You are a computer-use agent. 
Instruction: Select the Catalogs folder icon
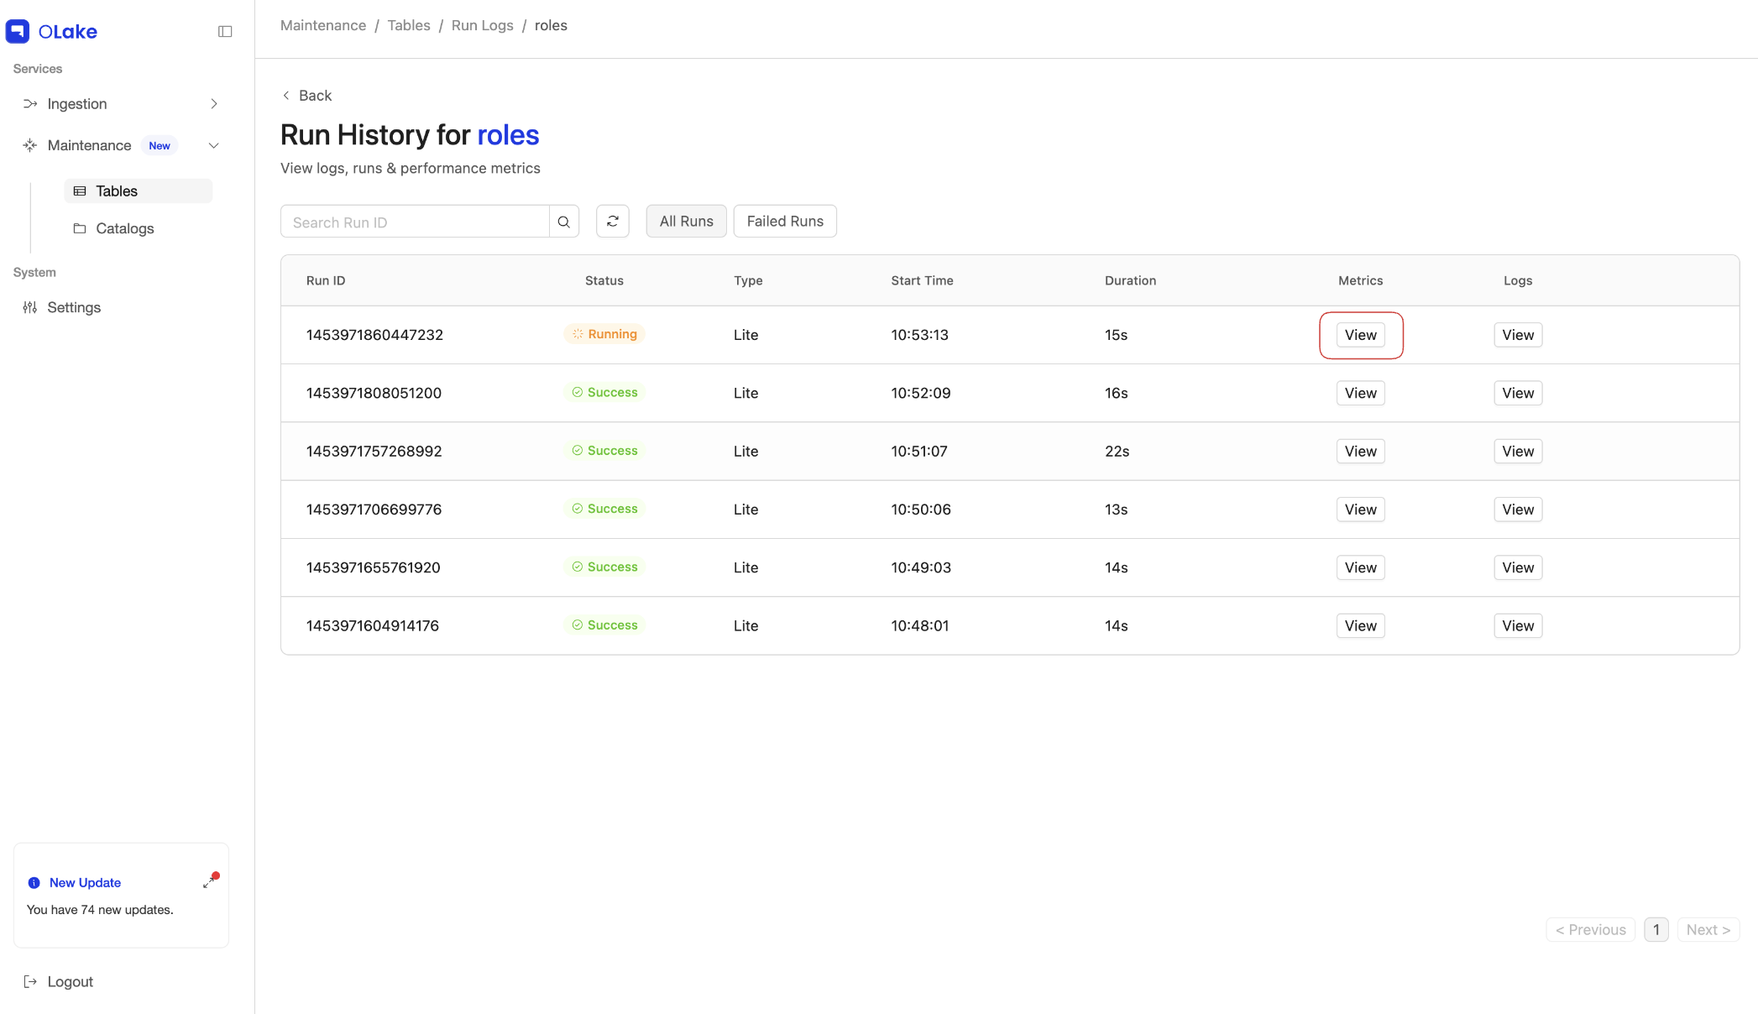point(80,227)
